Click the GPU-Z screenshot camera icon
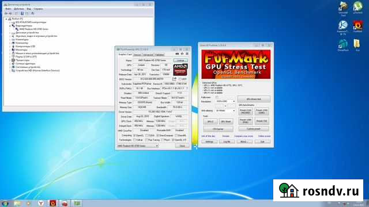 (177, 54)
